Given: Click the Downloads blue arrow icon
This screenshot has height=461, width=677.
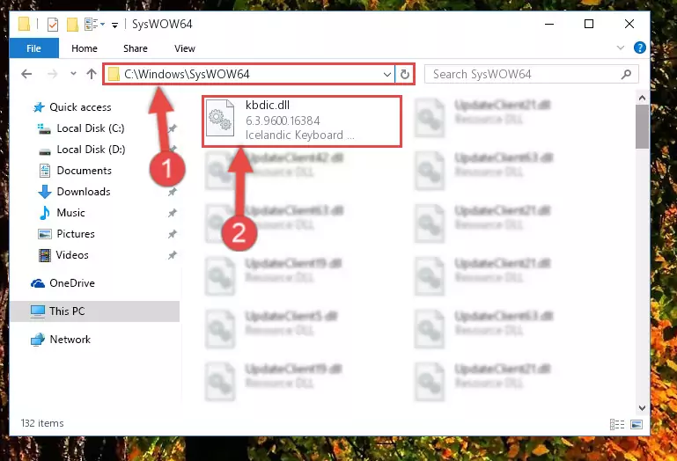Looking at the screenshot, I should [x=45, y=192].
